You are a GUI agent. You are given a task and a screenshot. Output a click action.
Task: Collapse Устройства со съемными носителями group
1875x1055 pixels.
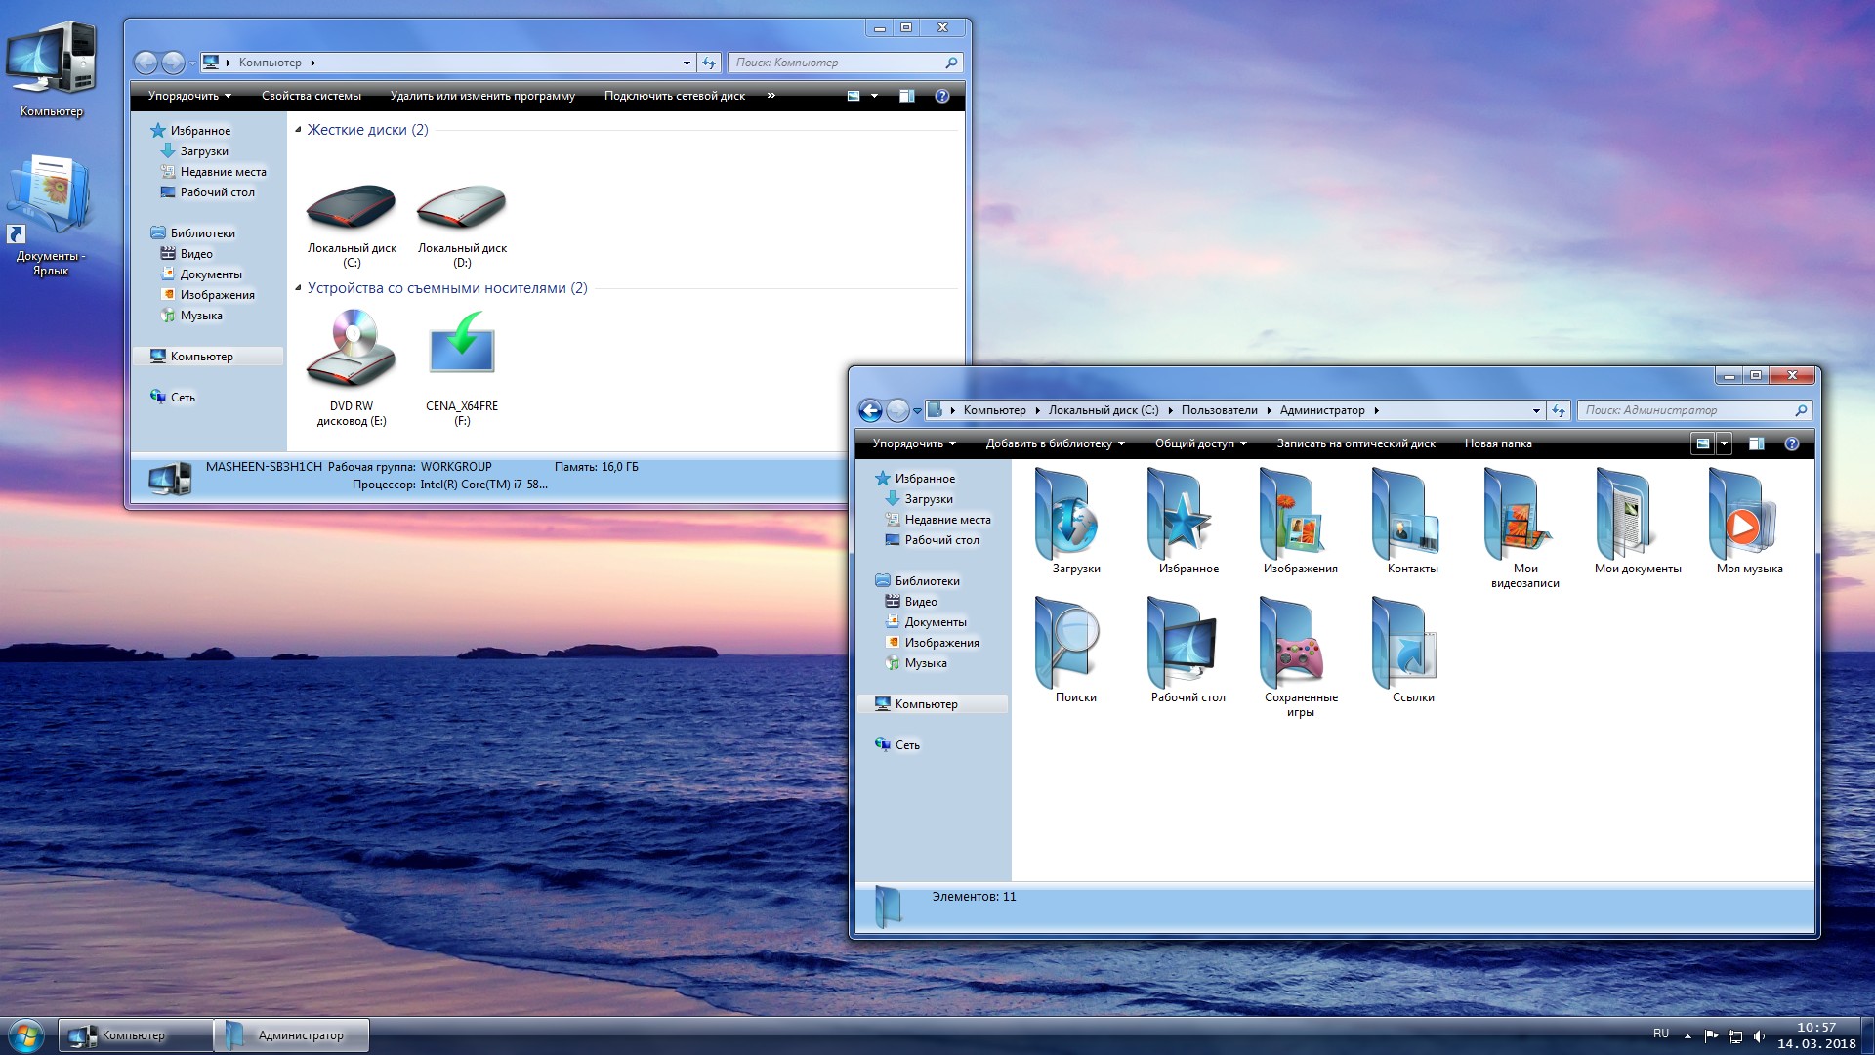point(298,288)
